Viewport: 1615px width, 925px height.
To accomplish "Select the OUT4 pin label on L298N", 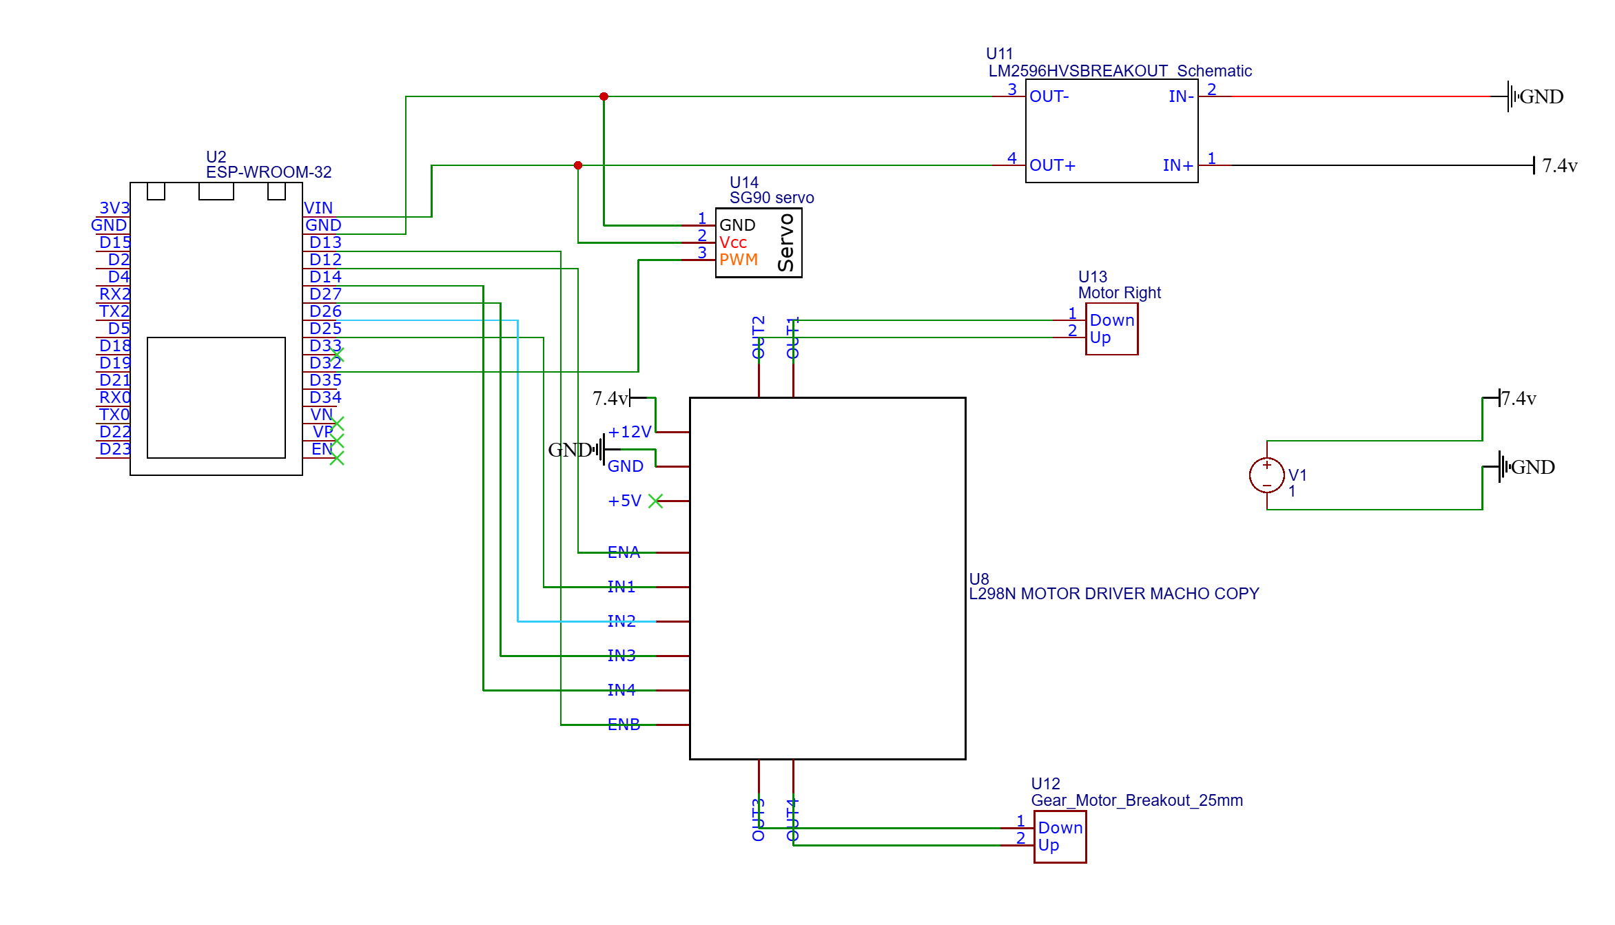I will [793, 820].
